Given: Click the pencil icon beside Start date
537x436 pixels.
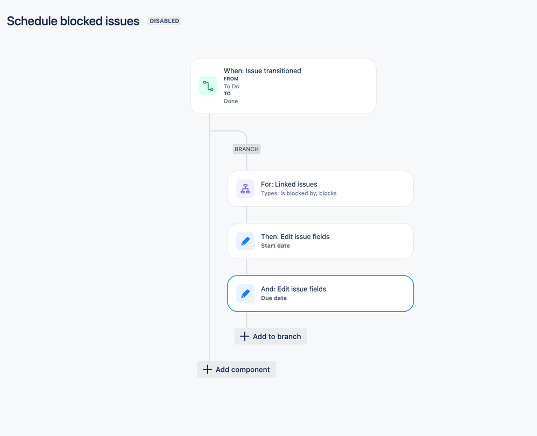Looking at the screenshot, I should pyautogui.click(x=245, y=241).
